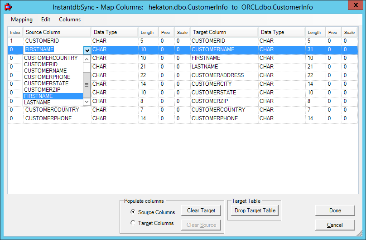
Task: Click target length cell showing 31
Action: (315, 49)
